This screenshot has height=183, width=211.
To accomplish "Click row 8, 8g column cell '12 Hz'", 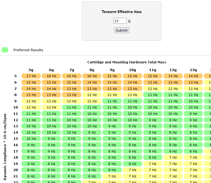I will (x=92, y=95).
